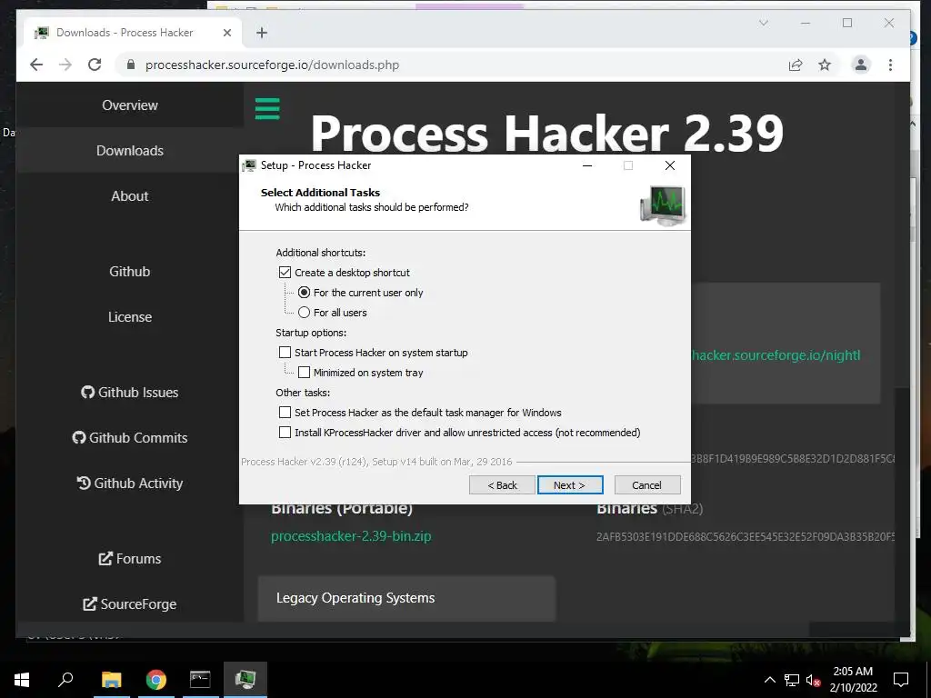Select Process Hacker setup taskbar icon
Viewport: 931px width, 698px height.
[245, 680]
